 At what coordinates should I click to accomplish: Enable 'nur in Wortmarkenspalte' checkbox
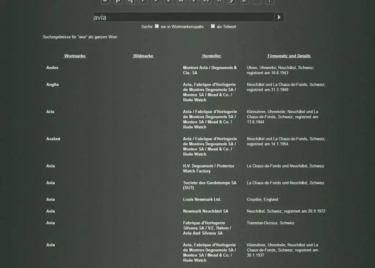[157, 26]
